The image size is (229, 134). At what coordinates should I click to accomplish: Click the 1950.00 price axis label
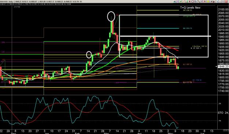[223, 43]
